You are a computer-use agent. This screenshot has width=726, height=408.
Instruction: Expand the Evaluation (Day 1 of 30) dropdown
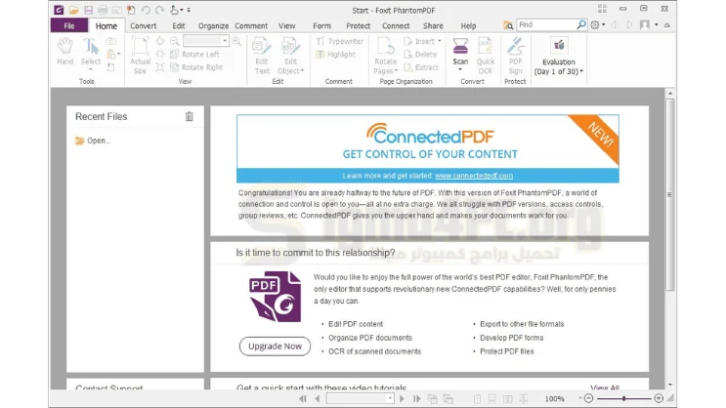pyautogui.click(x=581, y=71)
